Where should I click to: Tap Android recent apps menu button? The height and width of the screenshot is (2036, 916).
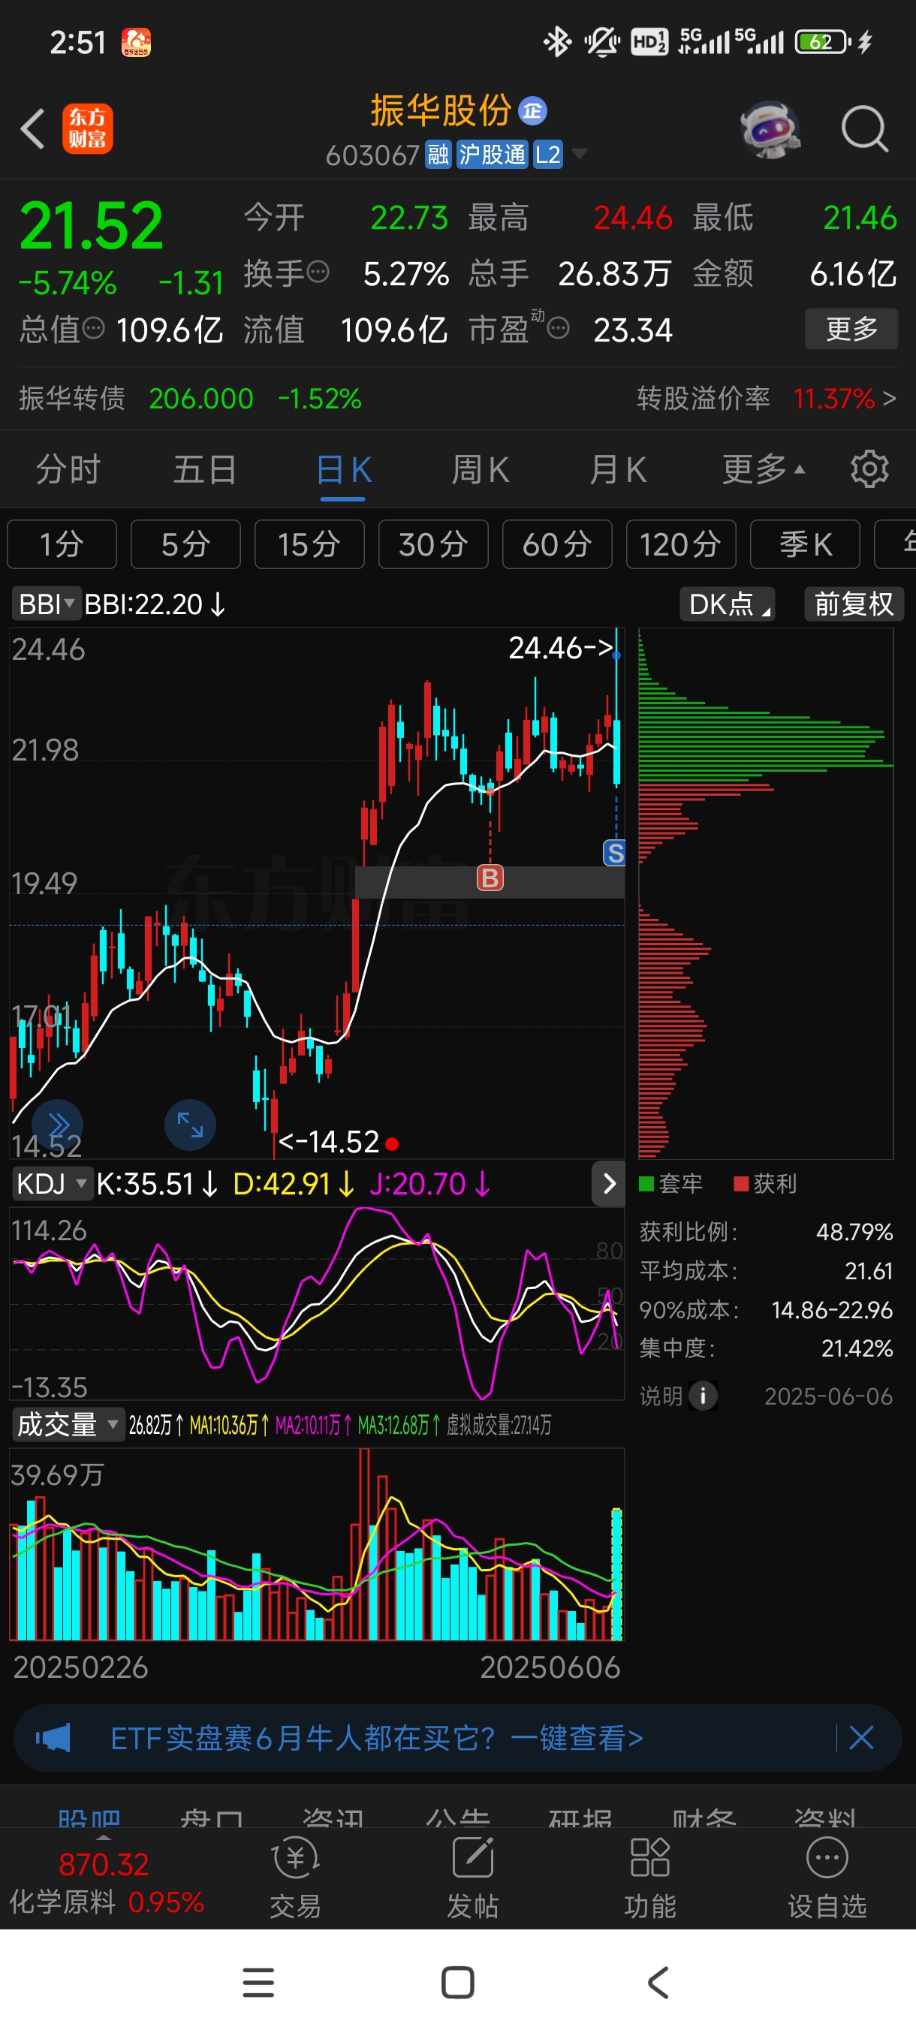point(258,1983)
